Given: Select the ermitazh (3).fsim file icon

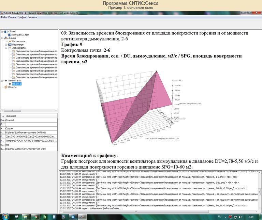Looking at the screenshot, I should click(x=10, y=35).
